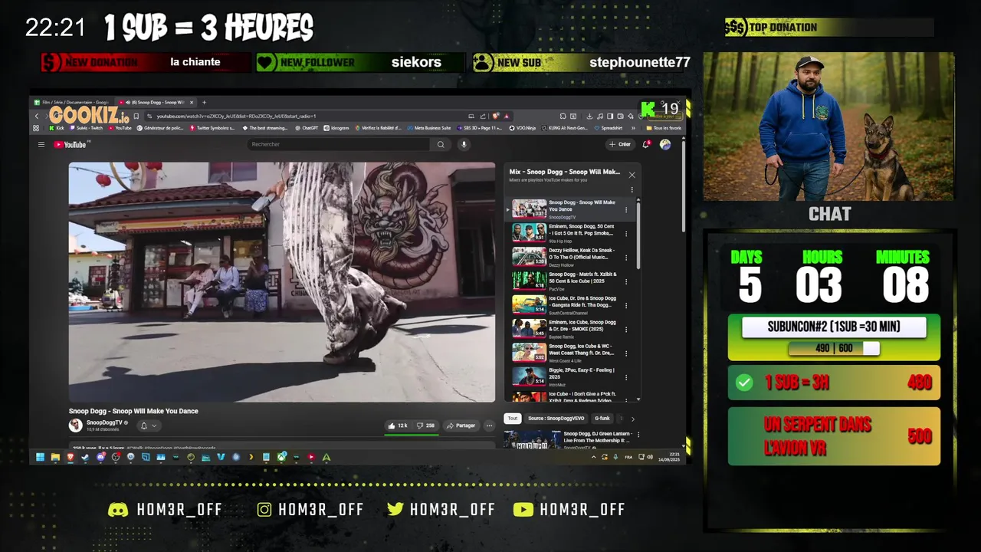The width and height of the screenshot is (981, 552).
Task: Open the ChatGPT bookmark
Action: tap(307, 128)
